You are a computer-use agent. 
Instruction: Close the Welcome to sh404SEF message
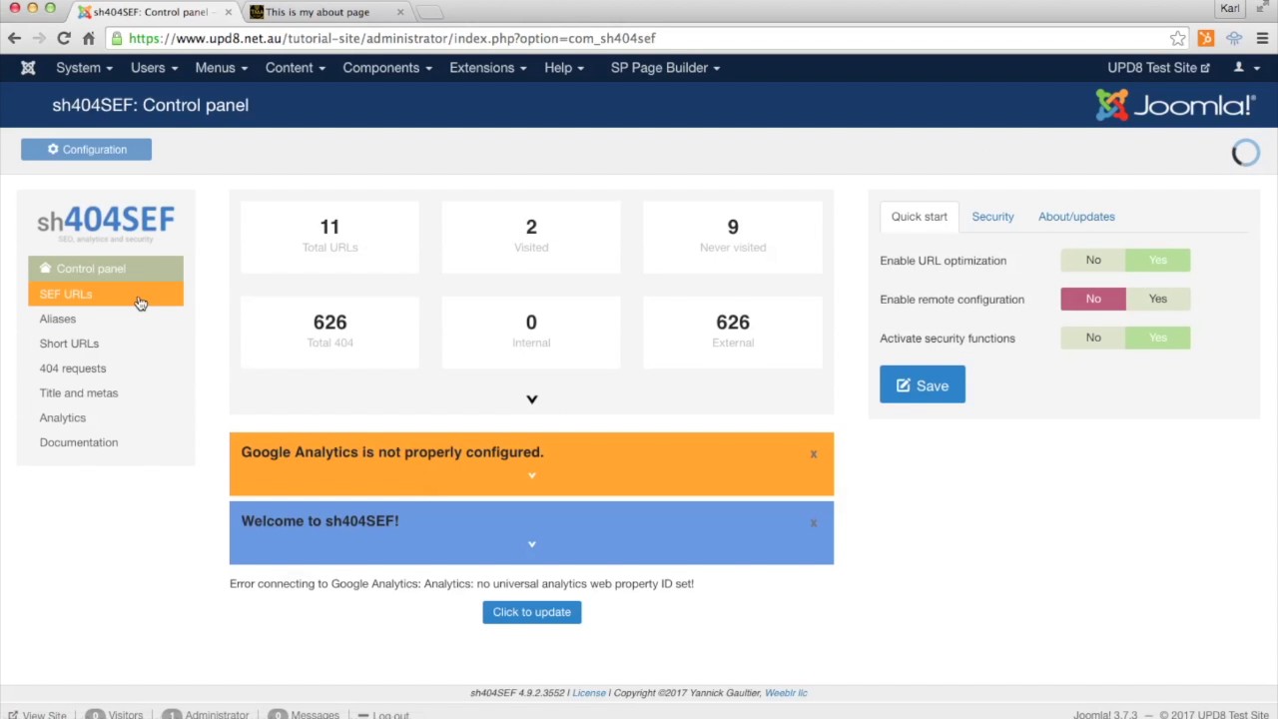tap(814, 523)
